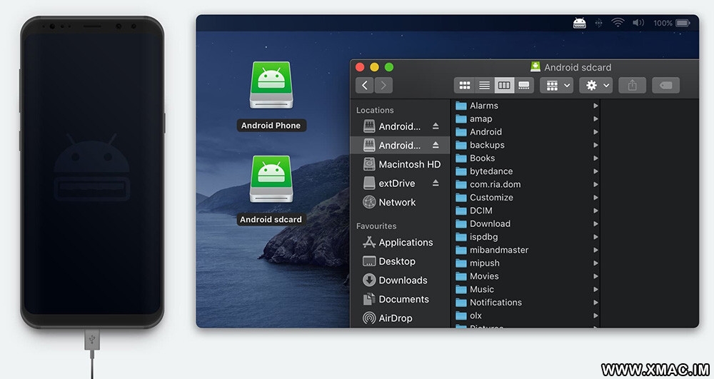
Task: Click the battery status indicator
Action: 683,23
